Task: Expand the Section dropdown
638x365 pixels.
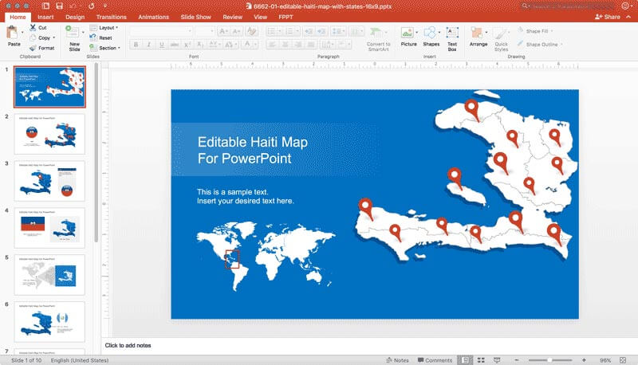Action: 105,48
